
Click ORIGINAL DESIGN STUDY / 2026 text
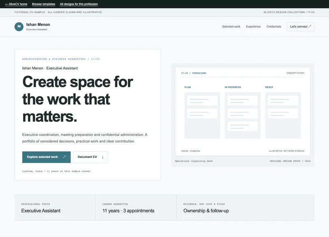[290, 161]
